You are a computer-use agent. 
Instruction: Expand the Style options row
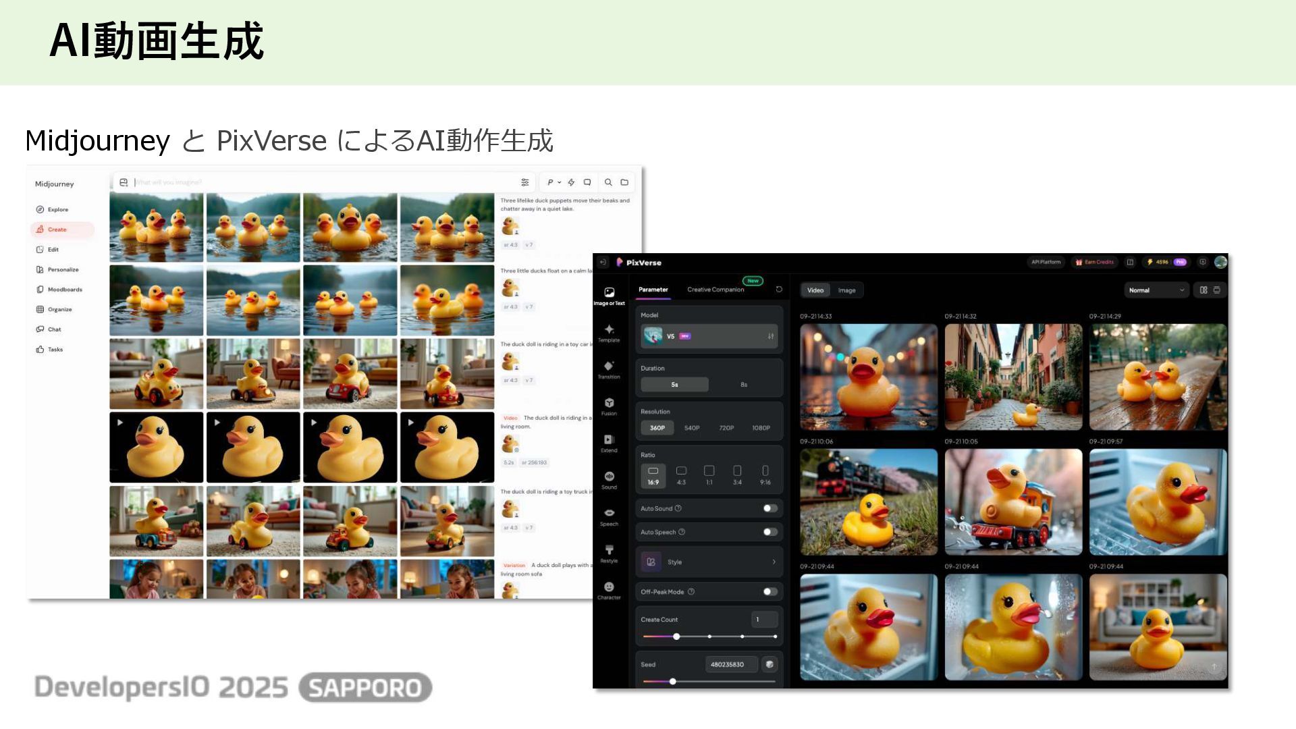point(709,562)
